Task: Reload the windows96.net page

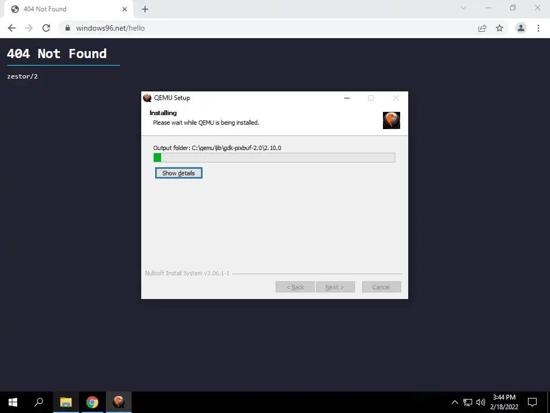Action: pyautogui.click(x=46, y=28)
